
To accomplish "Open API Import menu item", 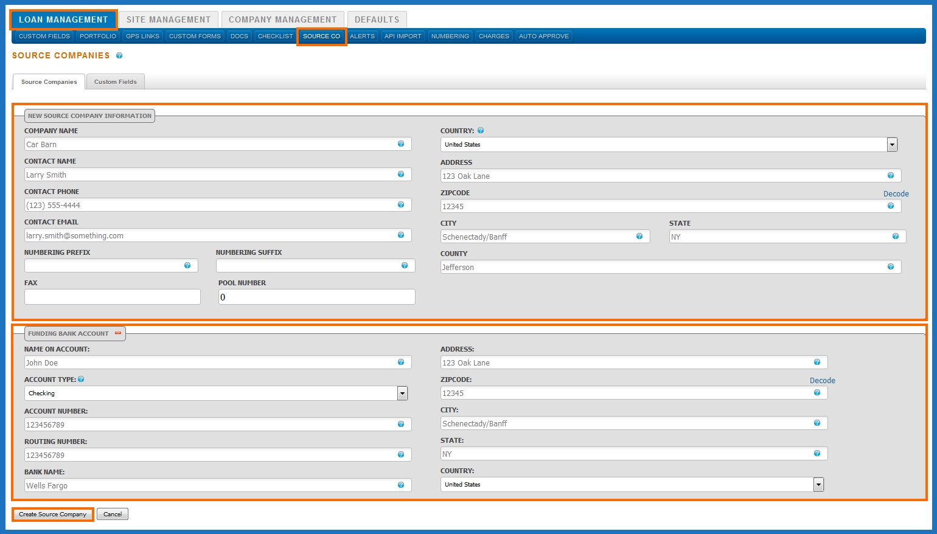I will point(403,36).
